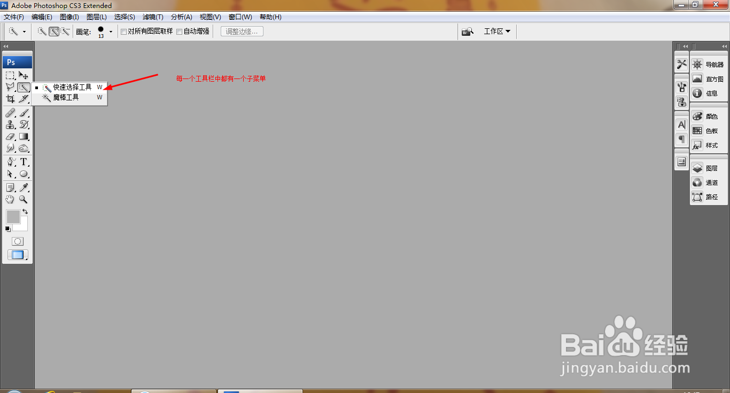730x393 pixels.
Task: Reset default foreground/background colors
Action: click(7, 229)
